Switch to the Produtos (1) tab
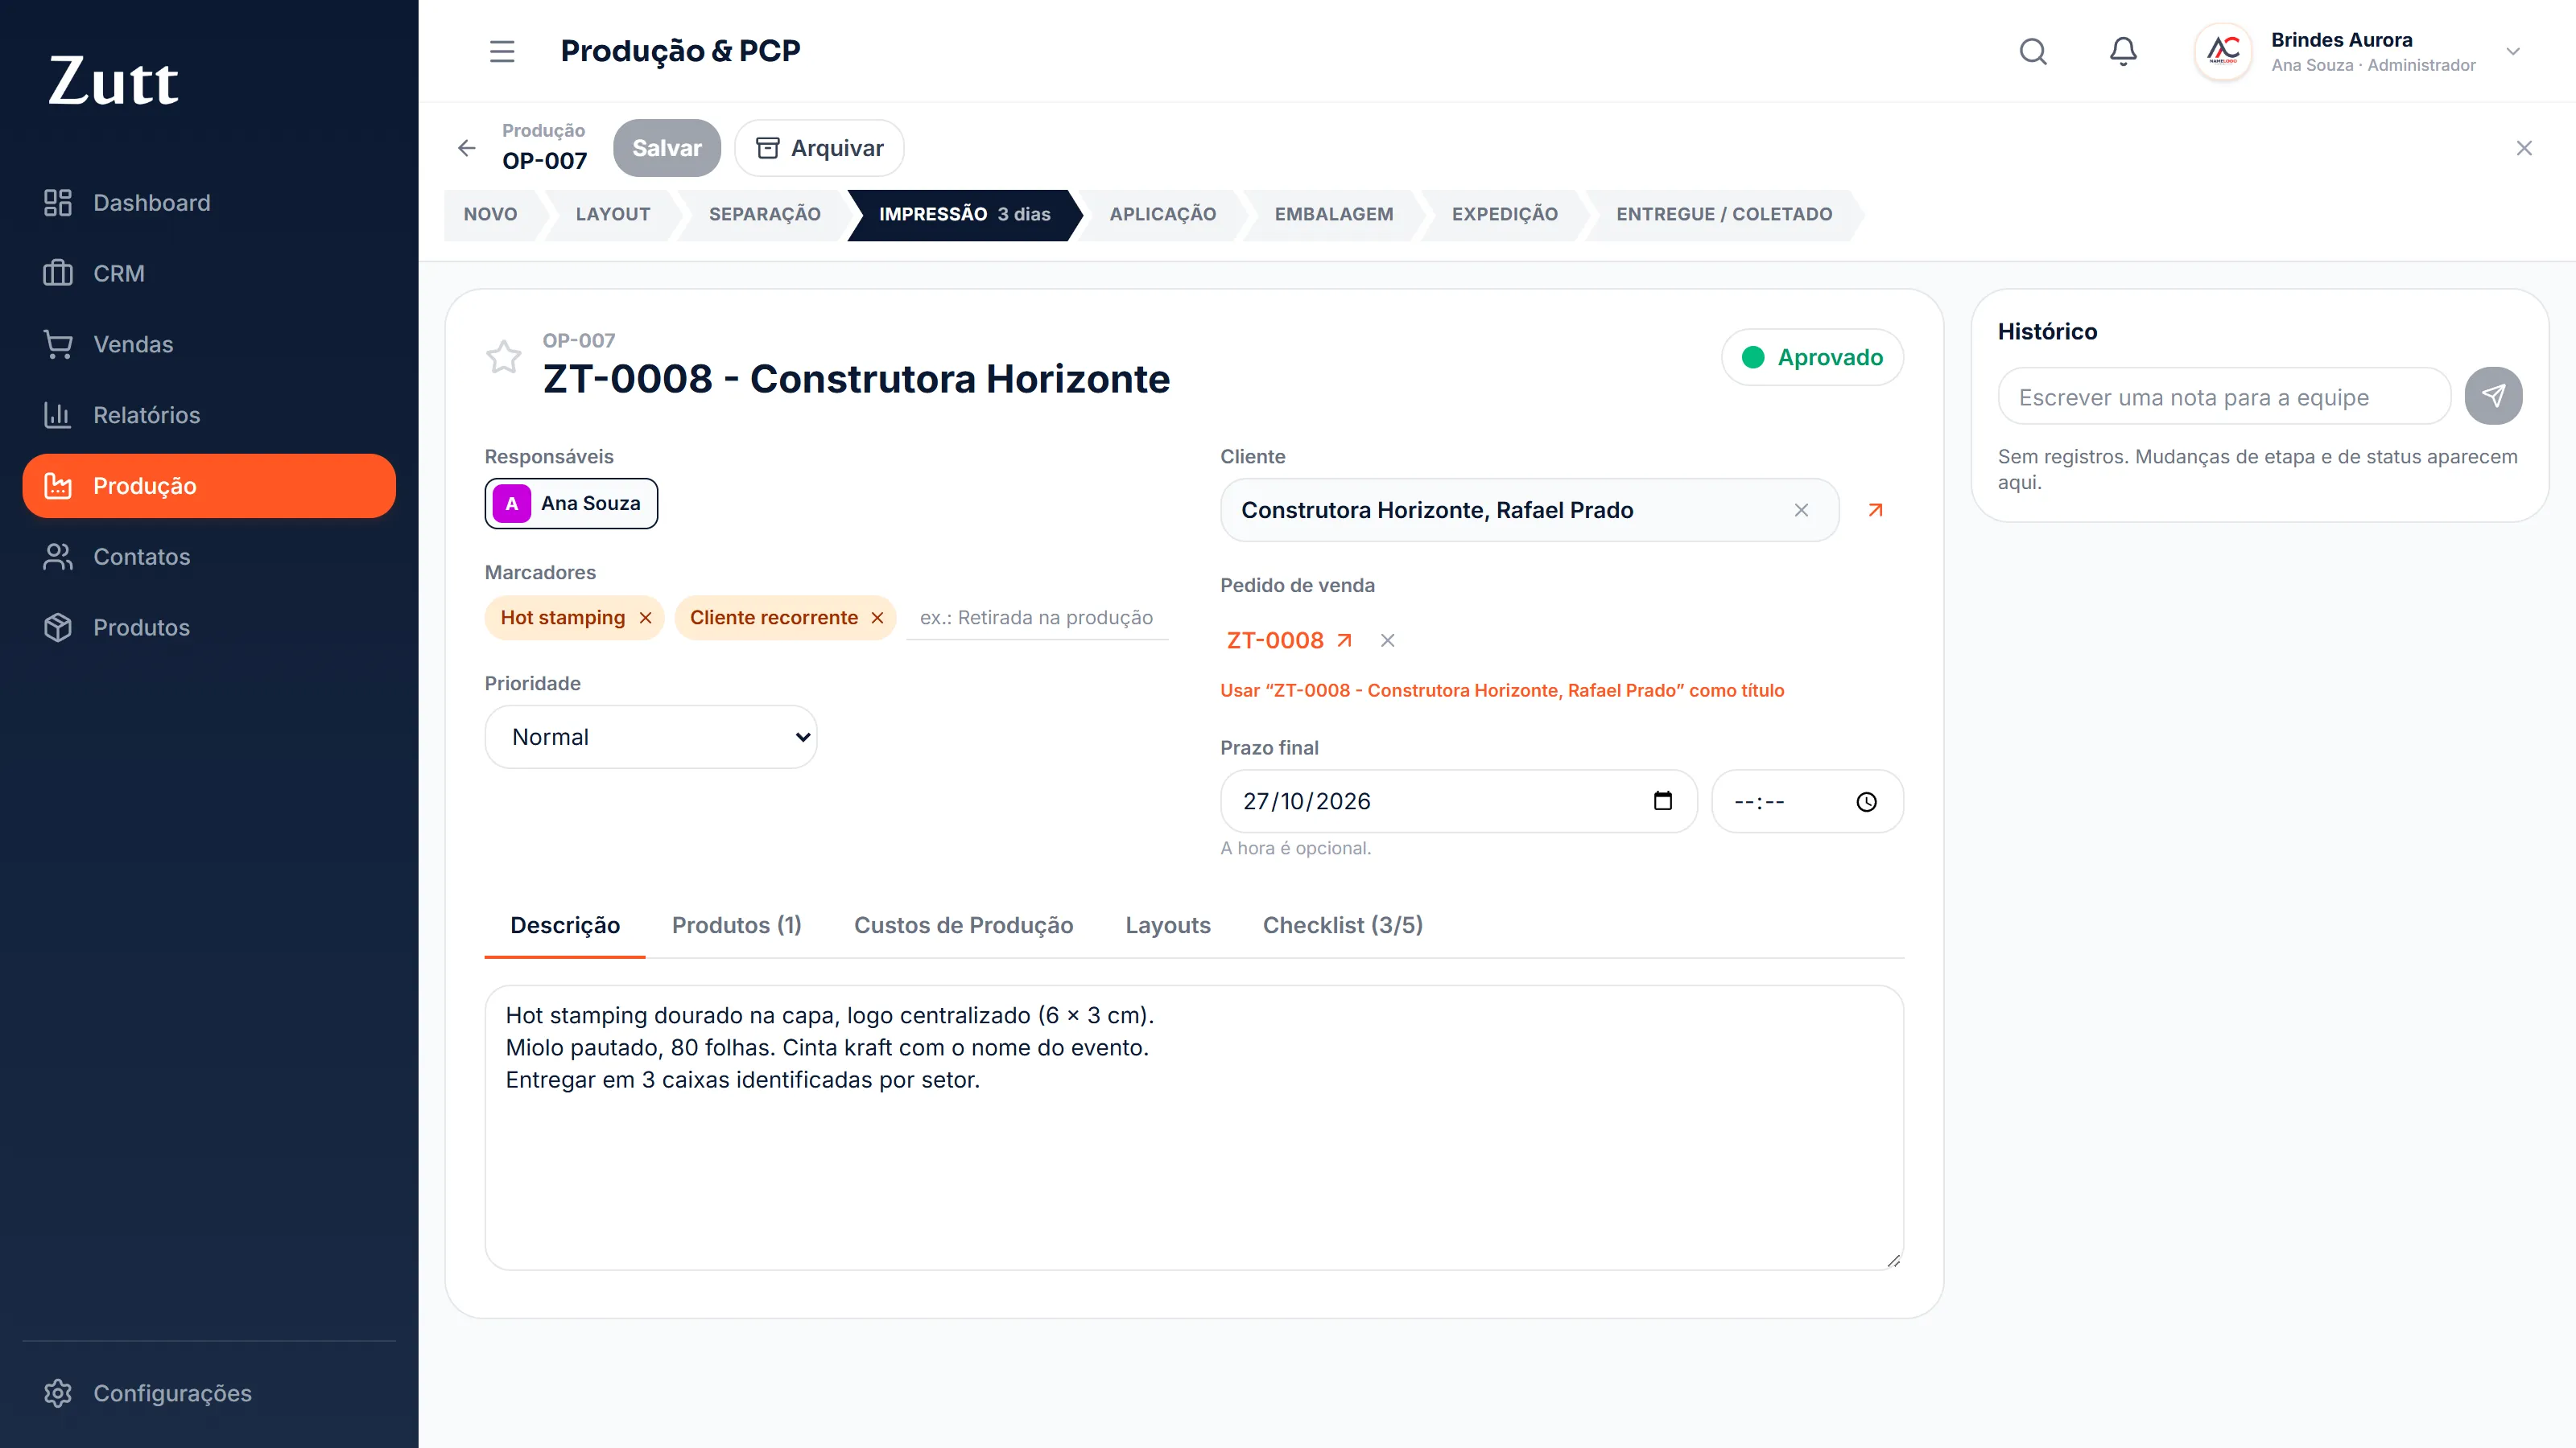Image resolution: width=2576 pixels, height=1448 pixels. [736, 925]
